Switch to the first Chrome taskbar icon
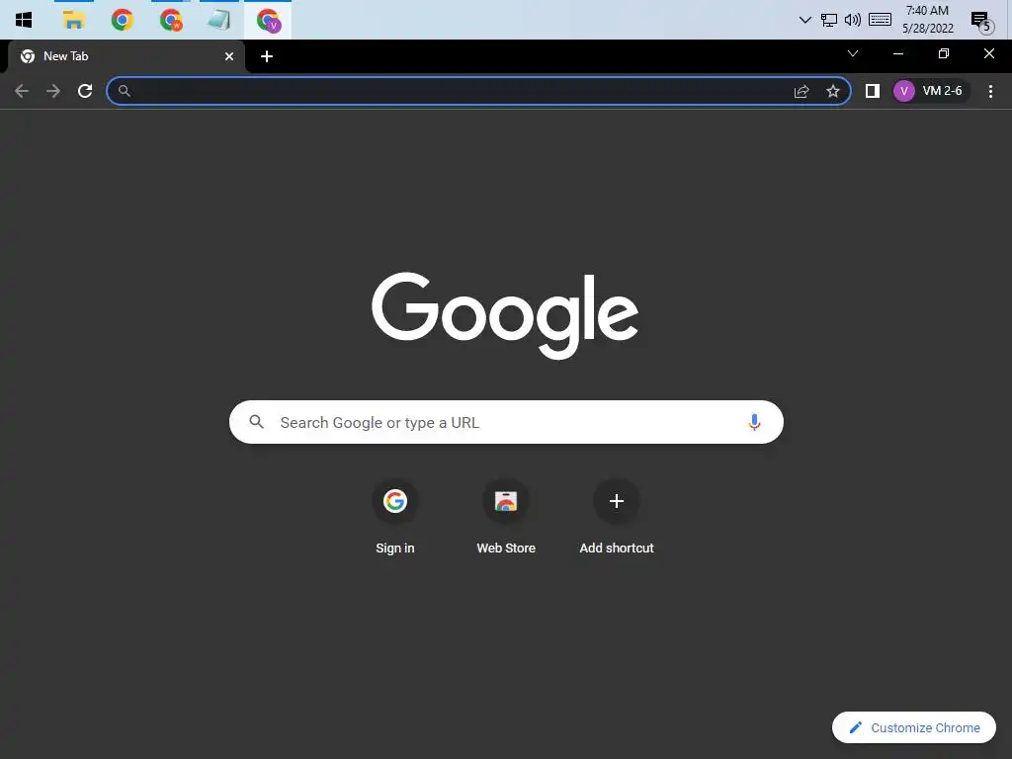Image resolution: width=1012 pixels, height=759 pixels. 122,20
